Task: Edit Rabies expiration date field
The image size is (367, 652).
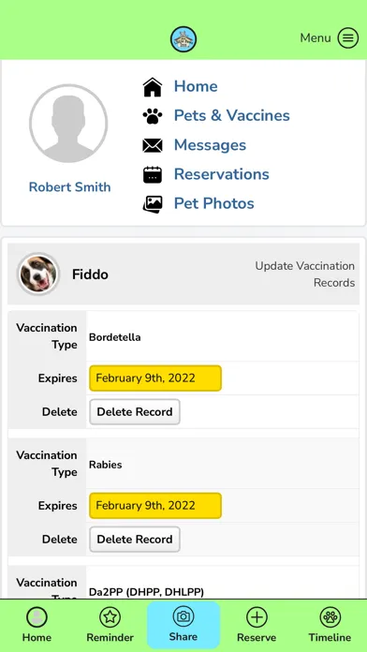Action: click(x=155, y=505)
